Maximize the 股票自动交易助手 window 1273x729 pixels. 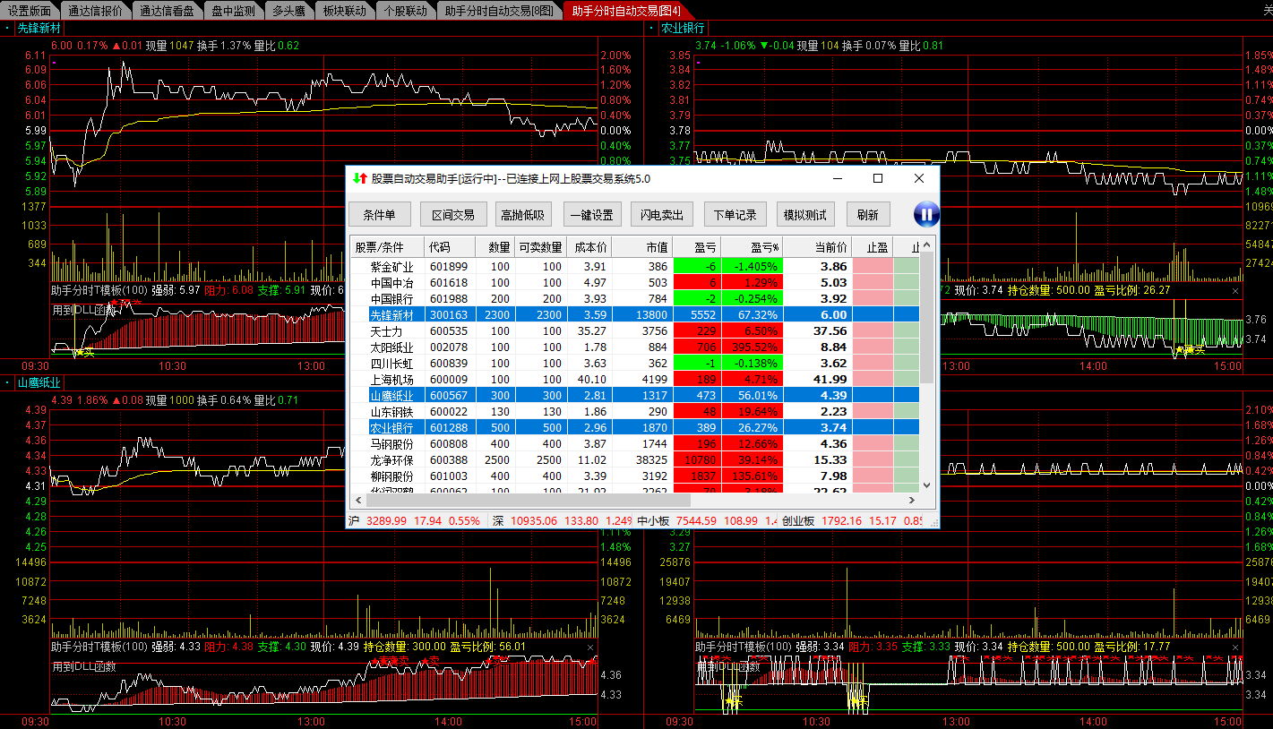click(878, 178)
